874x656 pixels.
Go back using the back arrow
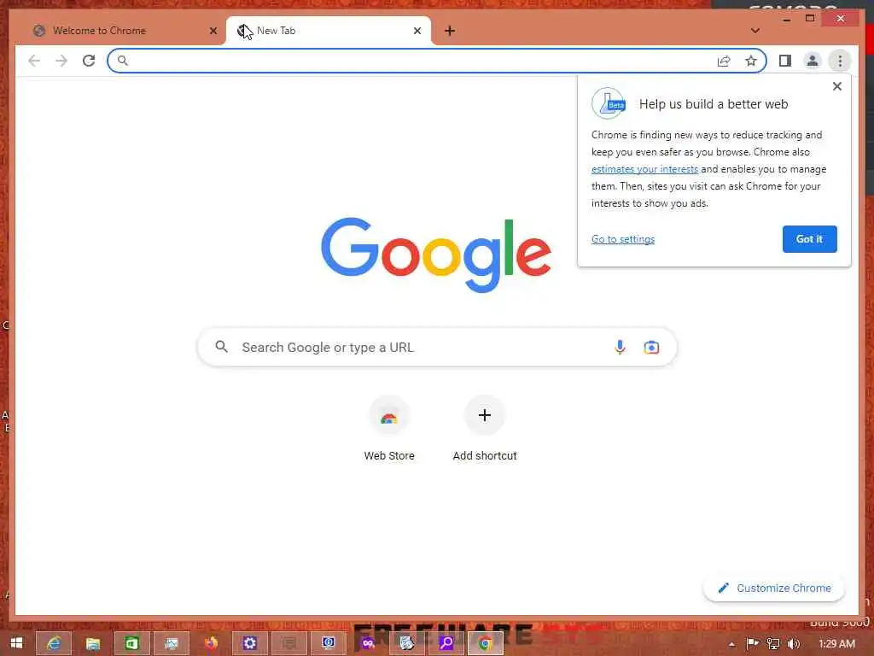click(x=34, y=61)
